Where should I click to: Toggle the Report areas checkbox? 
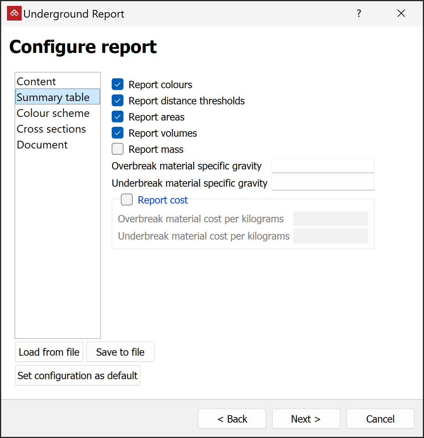[x=118, y=117]
